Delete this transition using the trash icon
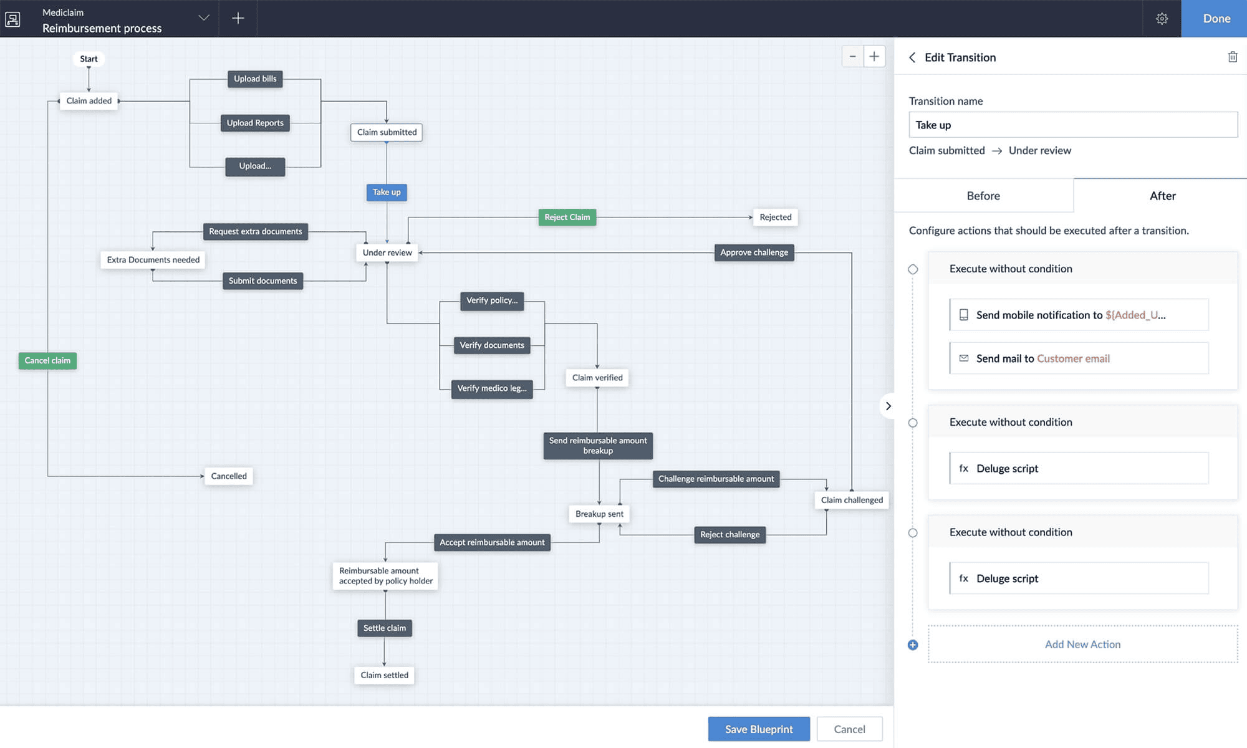 pyautogui.click(x=1233, y=57)
